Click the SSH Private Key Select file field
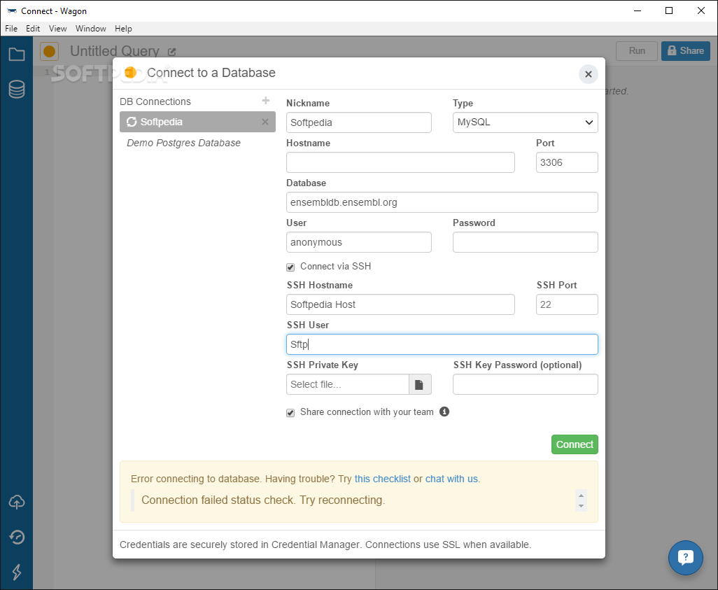 click(x=348, y=384)
